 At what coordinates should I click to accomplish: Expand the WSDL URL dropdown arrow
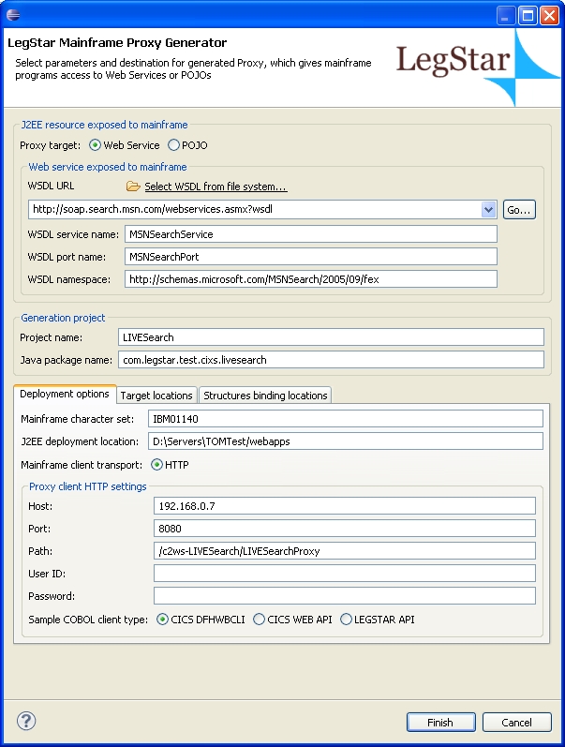point(488,210)
